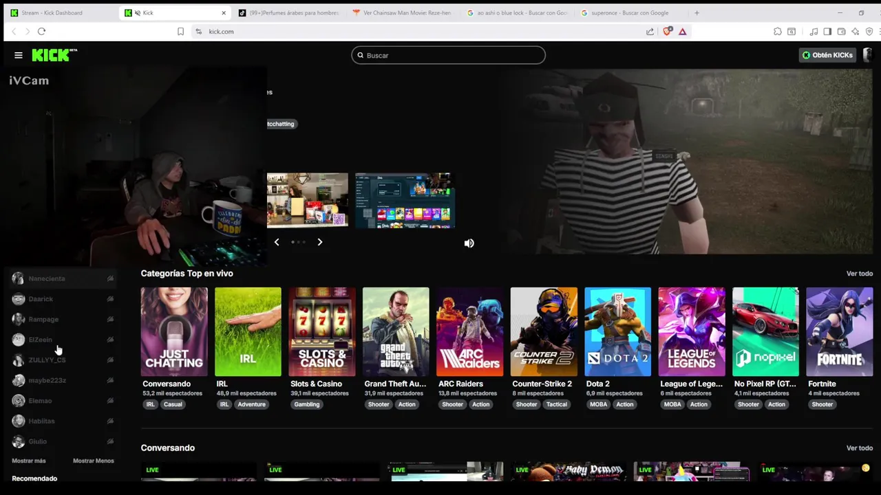
Task: Open Elemao channel in sidebar
Action: pyautogui.click(x=63, y=401)
